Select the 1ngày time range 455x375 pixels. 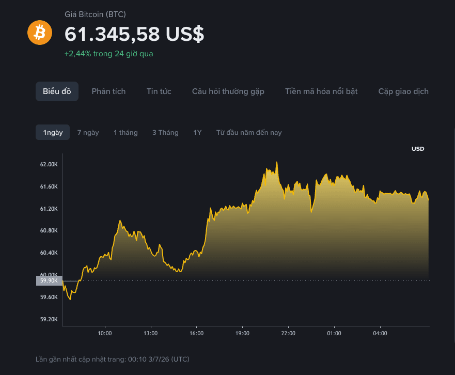[53, 132]
